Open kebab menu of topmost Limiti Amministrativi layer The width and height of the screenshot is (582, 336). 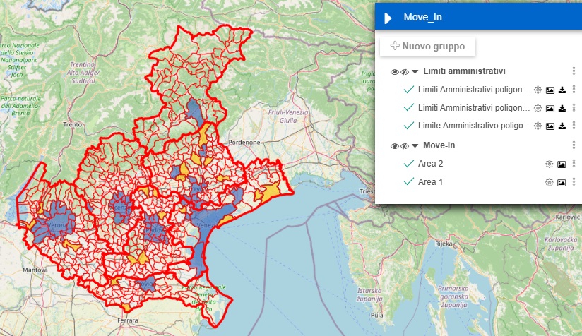pos(574,90)
